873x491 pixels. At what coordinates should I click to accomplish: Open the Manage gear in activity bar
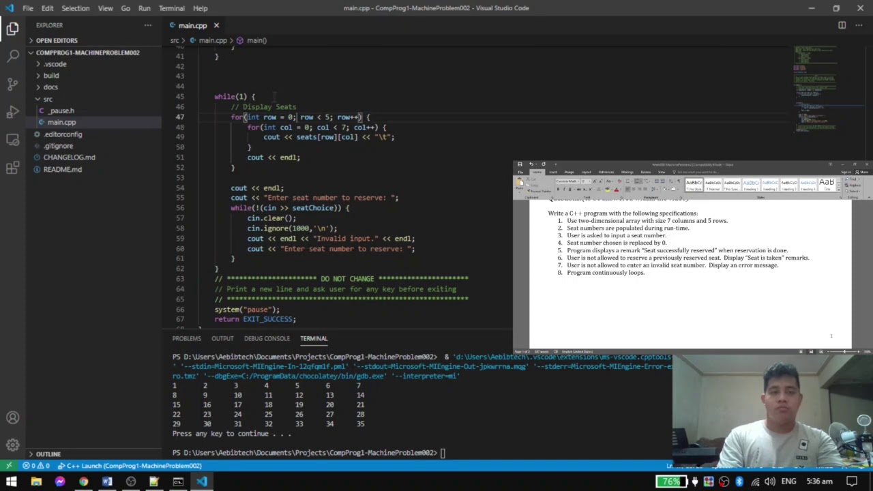pyautogui.click(x=12, y=445)
